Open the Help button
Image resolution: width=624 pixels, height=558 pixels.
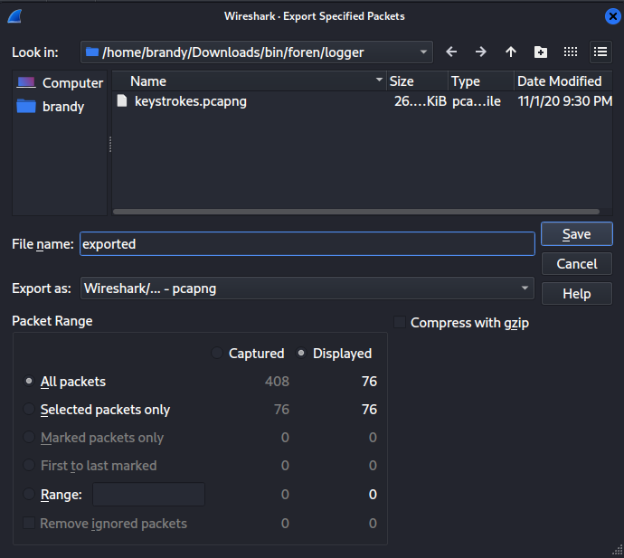[577, 294]
